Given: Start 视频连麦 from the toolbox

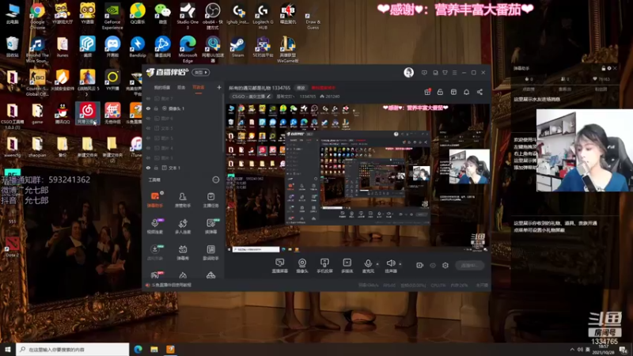Looking at the screenshot, I should point(154,226).
